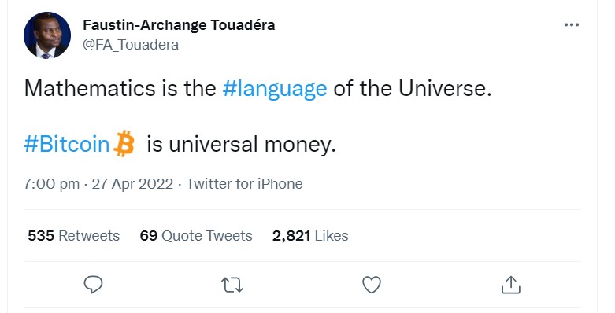
Task: View the 2,821 Likes list
Action: pos(310,236)
